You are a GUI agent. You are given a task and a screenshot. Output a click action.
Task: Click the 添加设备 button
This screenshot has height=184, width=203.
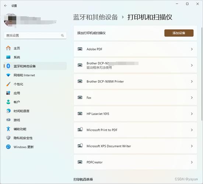click(179, 33)
